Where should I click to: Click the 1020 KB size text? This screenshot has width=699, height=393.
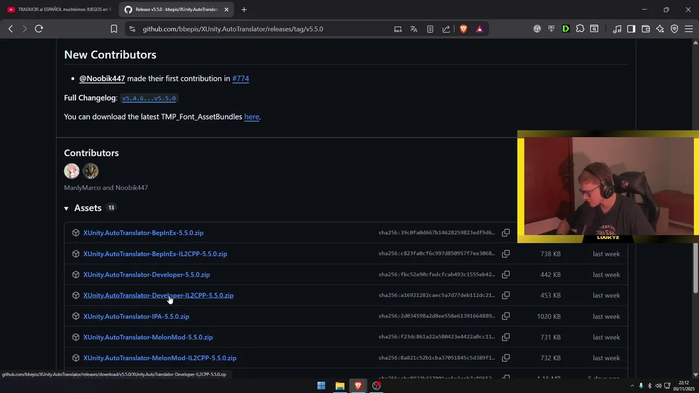(x=549, y=317)
